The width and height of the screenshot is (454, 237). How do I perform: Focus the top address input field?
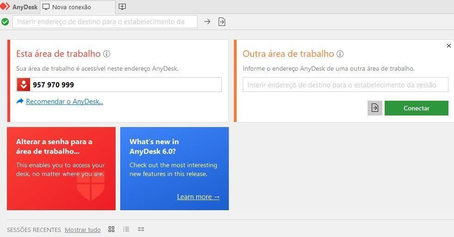coord(105,22)
